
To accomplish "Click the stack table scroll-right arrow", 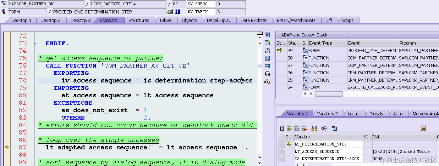I will coord(311,94).
